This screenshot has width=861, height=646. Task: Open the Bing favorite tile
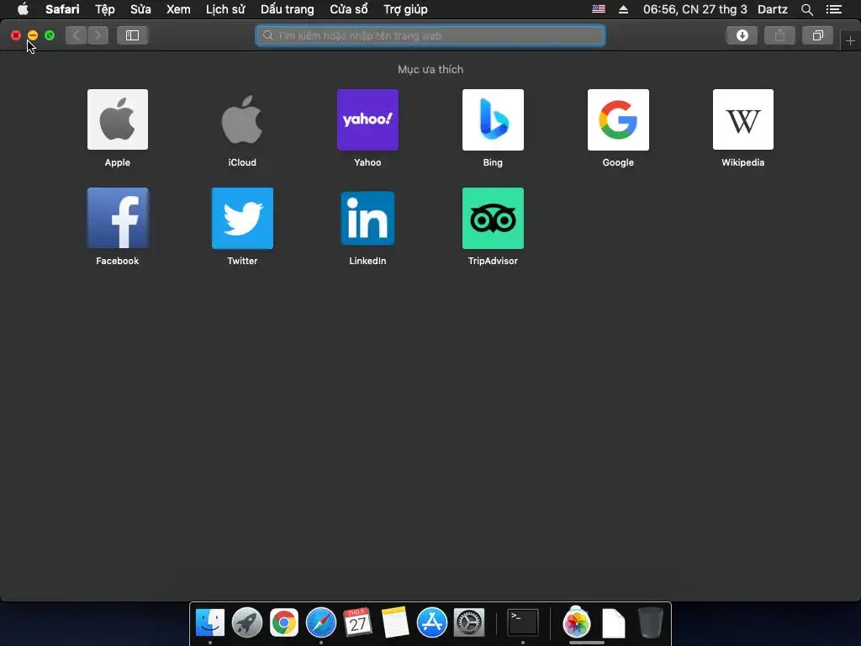coord(493,119)
